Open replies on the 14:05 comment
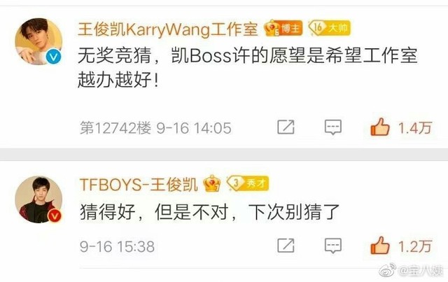This screenshot has height=282, width=448. point(333,127)
